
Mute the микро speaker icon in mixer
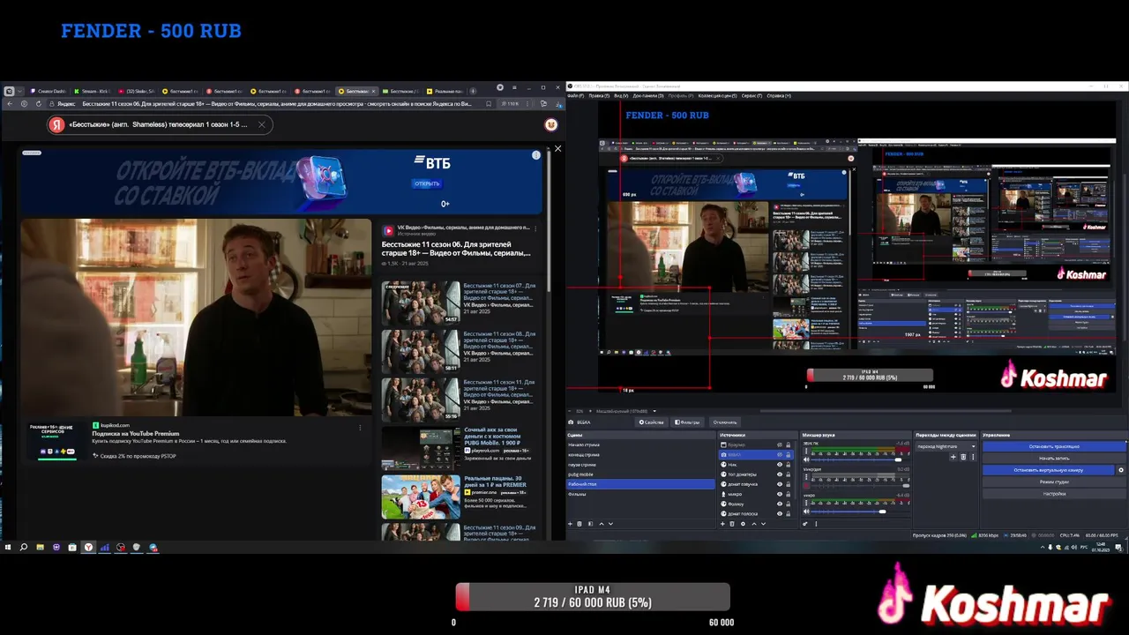(x=806, y=511)
